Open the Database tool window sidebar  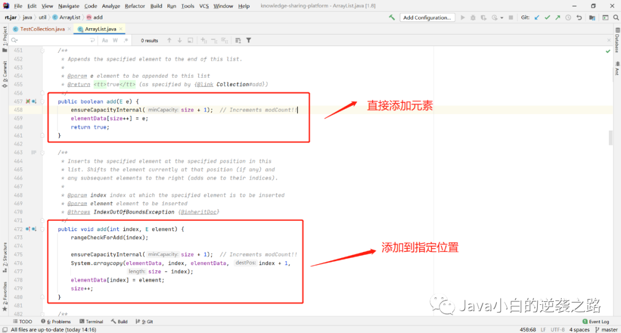[617, 40]
